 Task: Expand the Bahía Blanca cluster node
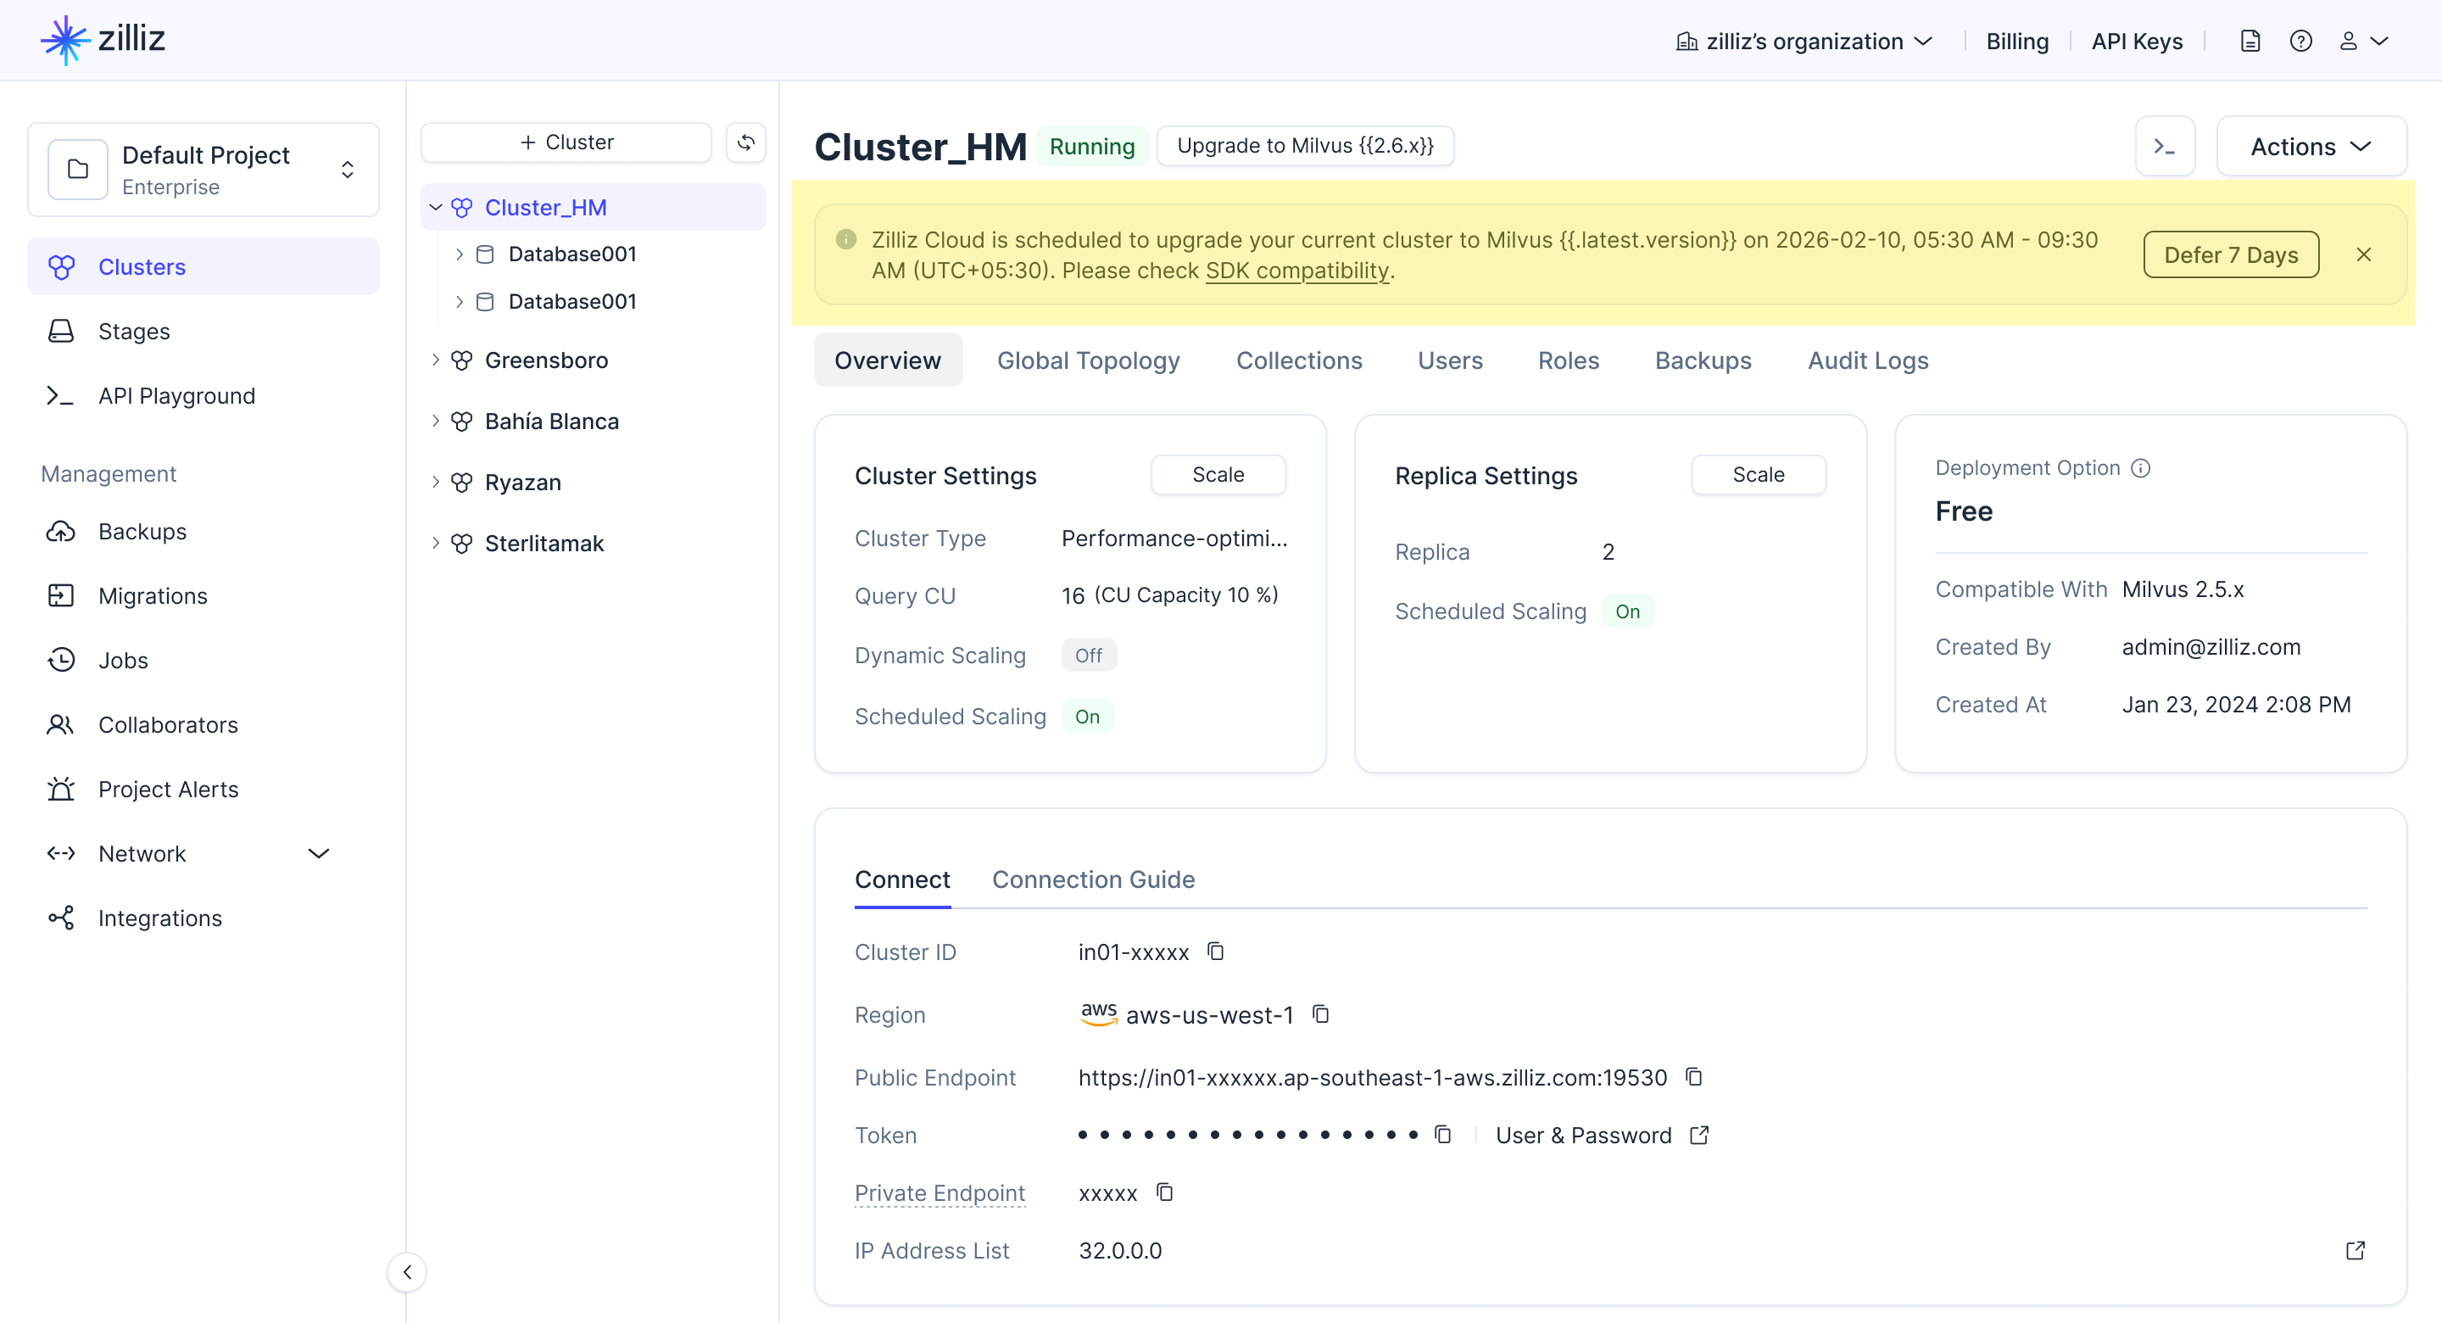click(435, 421)
